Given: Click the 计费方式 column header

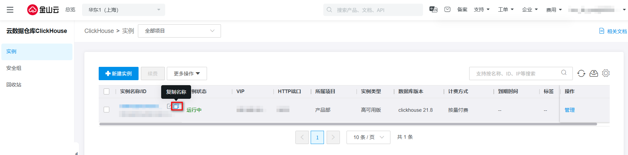Looking at the screenshot, I should [458, 91].
